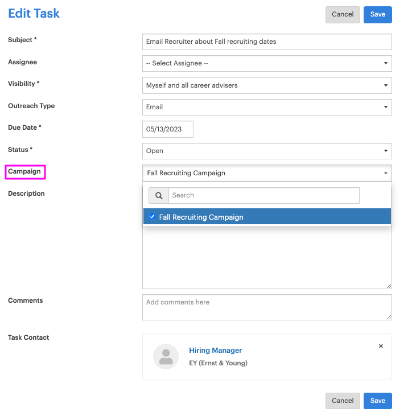Click the Subject text field
The image size is (412, 420).
[267, 42]
